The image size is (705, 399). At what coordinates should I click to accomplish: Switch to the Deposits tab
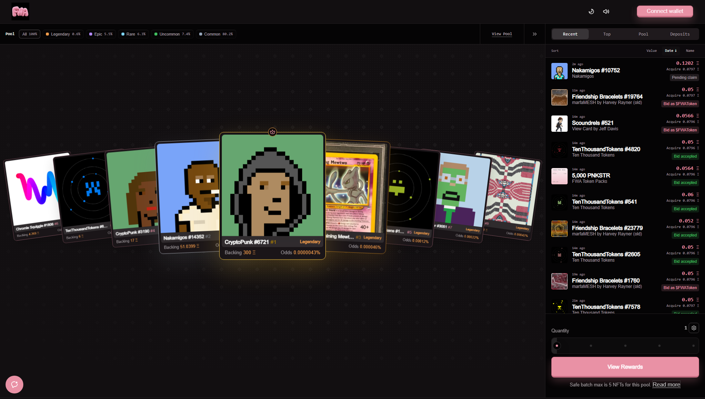tap(680, 34)
